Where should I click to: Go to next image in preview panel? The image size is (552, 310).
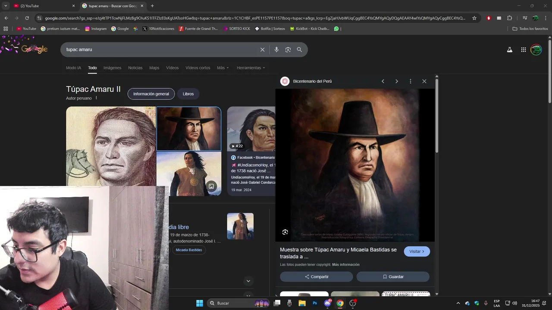click(x=397, y=81)
